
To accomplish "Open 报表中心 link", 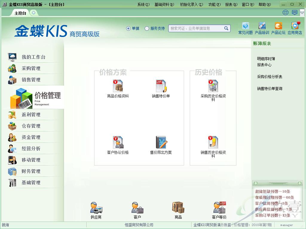I will click(264, 65).
